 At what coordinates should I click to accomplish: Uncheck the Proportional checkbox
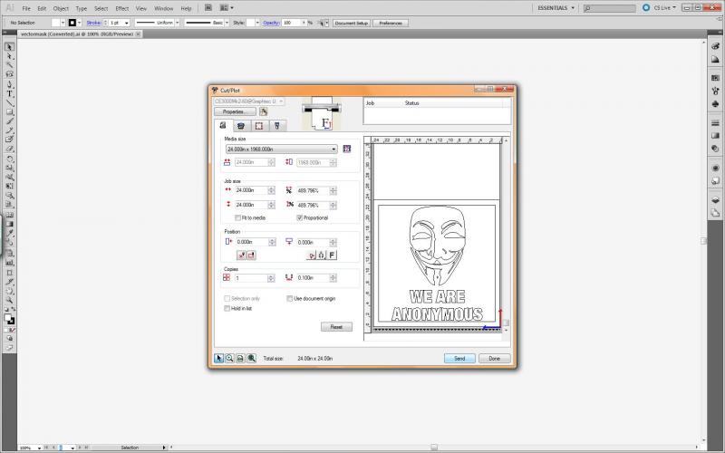[300, 217]
